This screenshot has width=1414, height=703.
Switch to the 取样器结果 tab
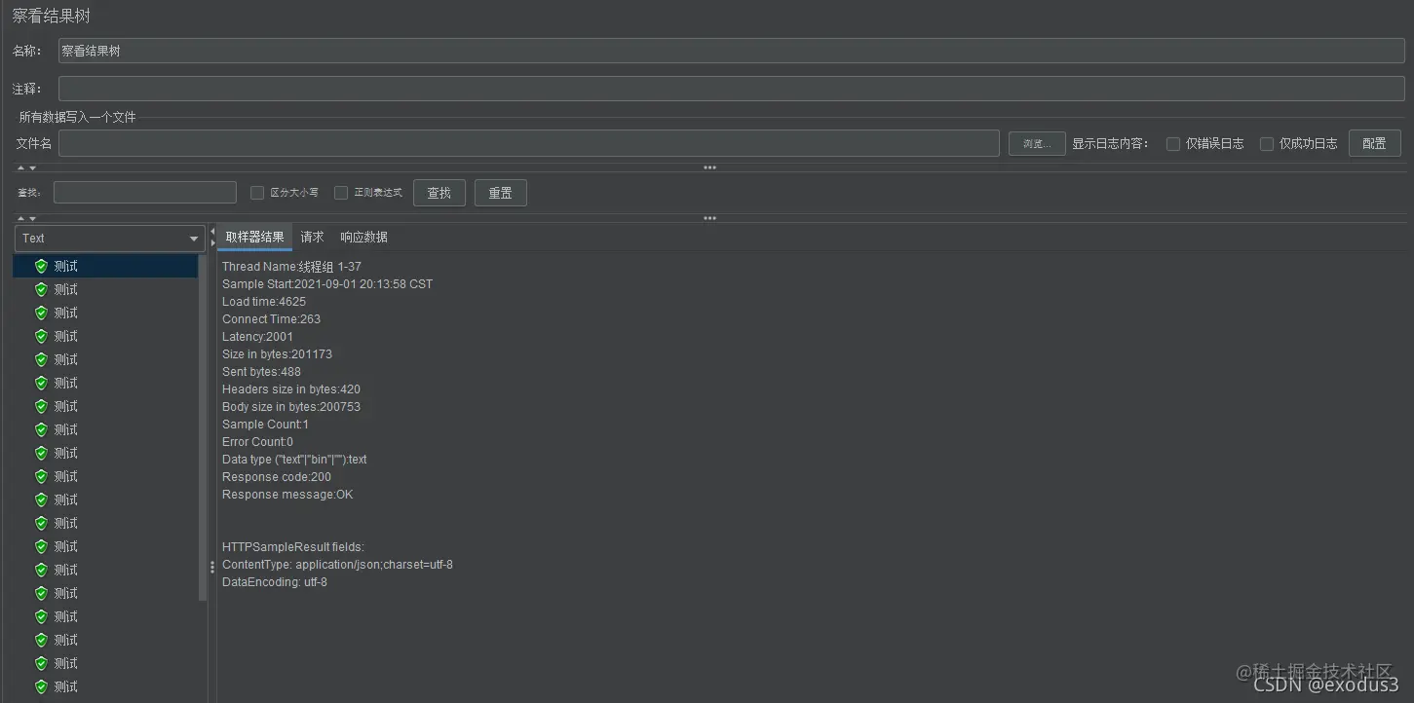click(255, 238)
